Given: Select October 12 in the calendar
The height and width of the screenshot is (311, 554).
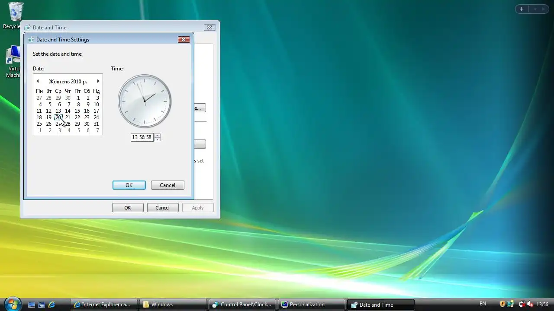Looking at the screenshot, I should 49,111.
